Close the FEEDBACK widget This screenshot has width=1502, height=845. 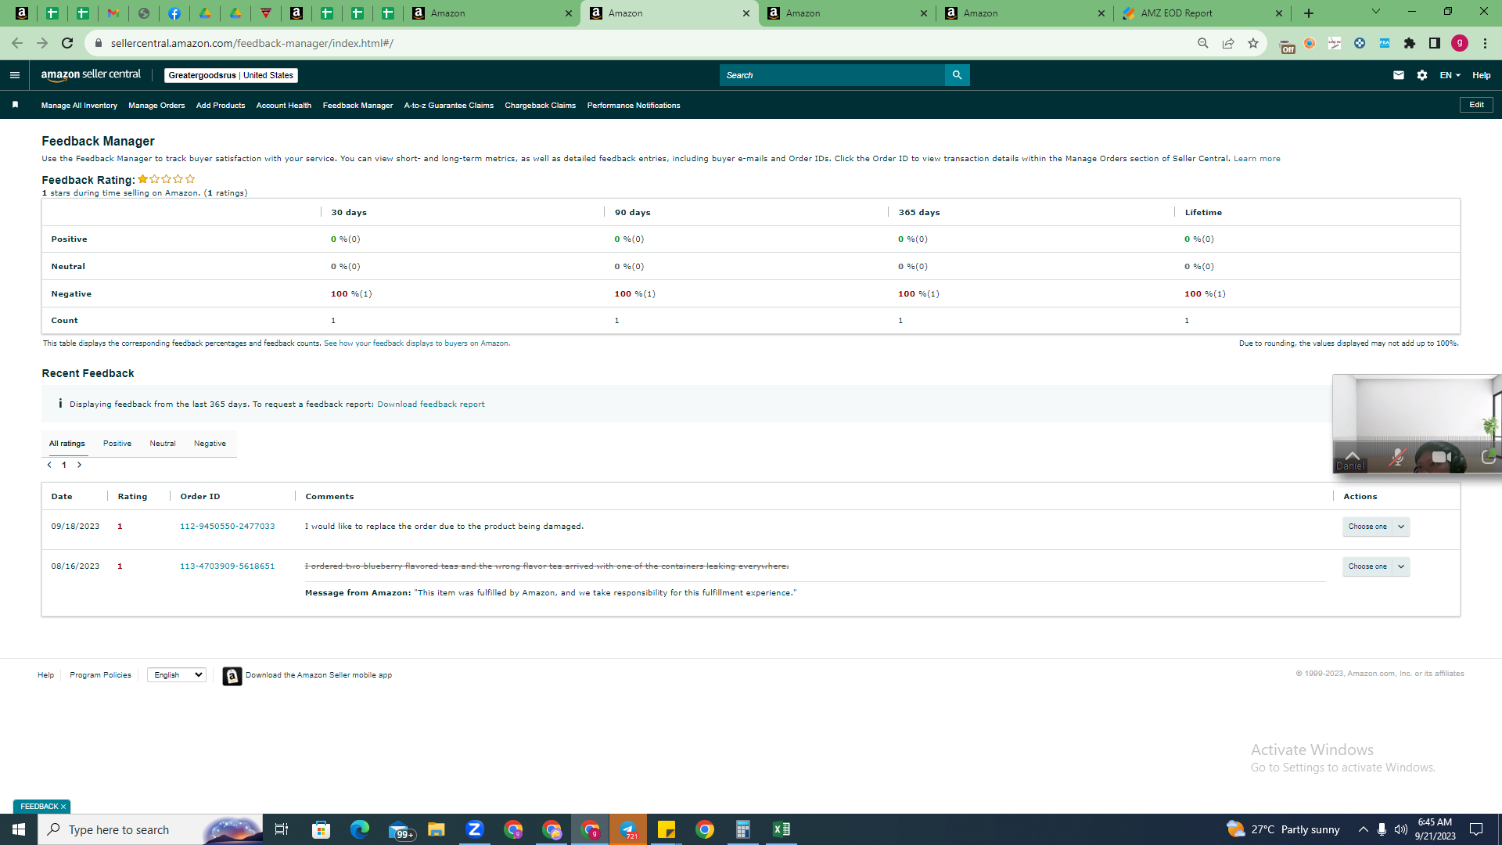click(x=63, y=807)
